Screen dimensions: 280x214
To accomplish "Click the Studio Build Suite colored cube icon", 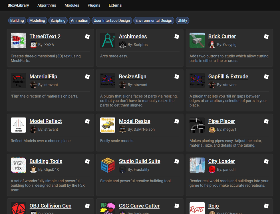I will [108, 165].
